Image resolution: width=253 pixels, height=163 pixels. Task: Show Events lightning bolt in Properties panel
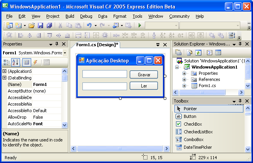click(35, 62)
